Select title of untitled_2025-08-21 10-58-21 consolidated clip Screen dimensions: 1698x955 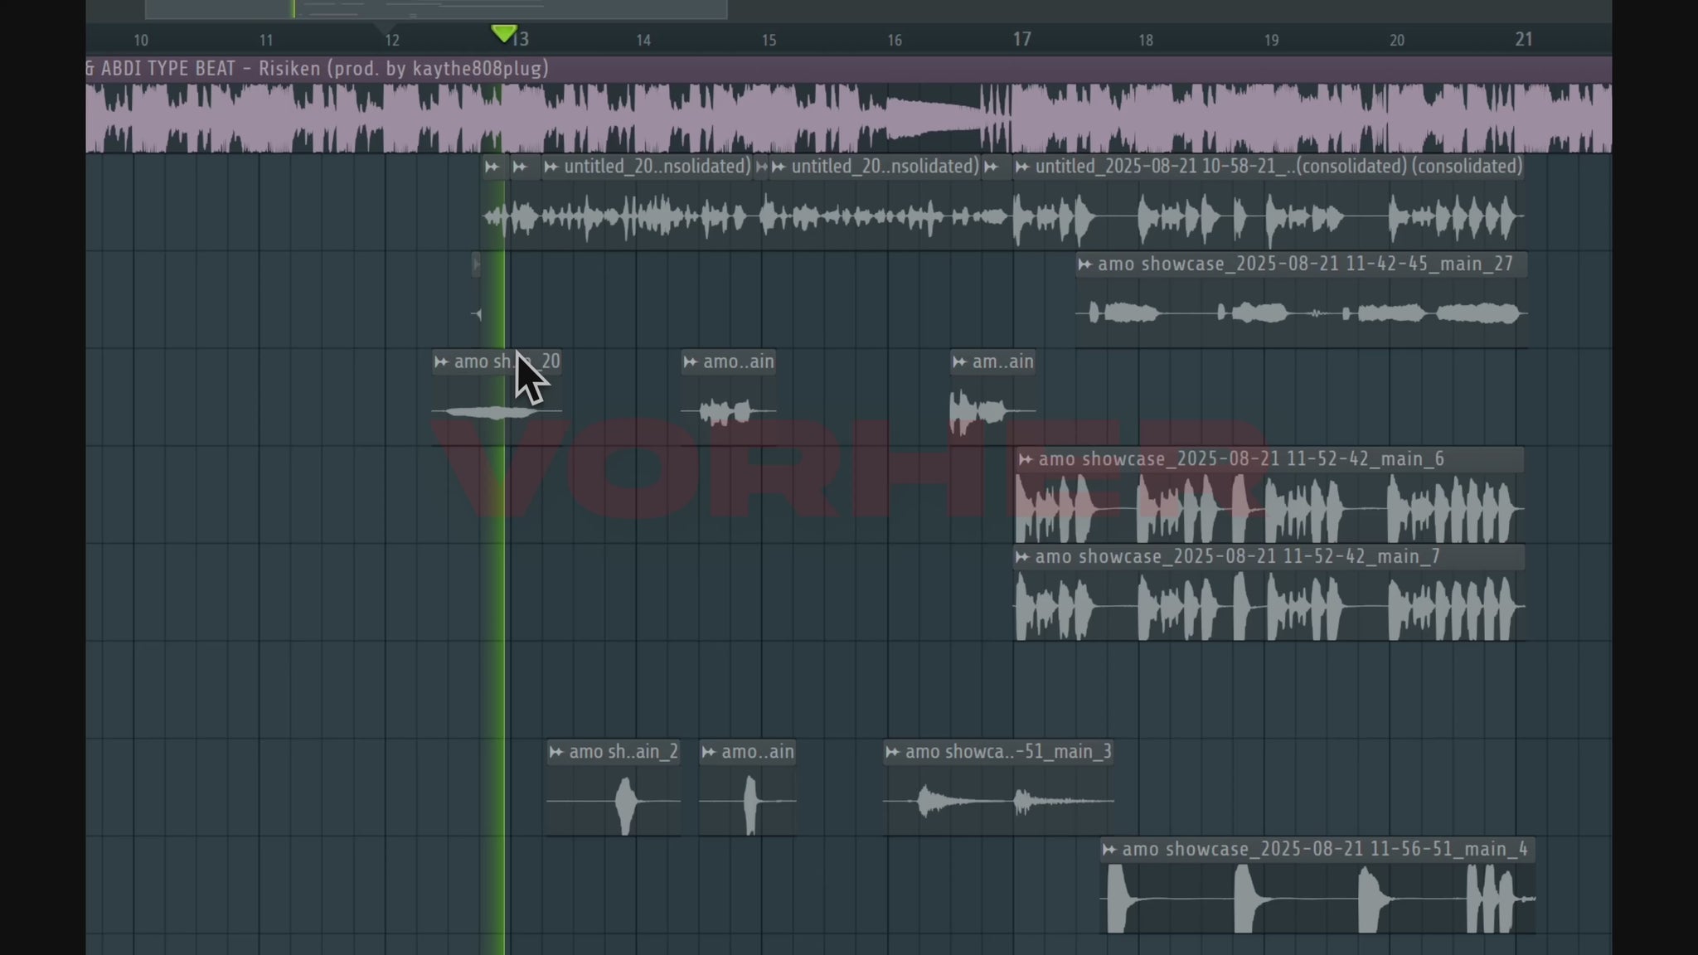coord(1278,167)
